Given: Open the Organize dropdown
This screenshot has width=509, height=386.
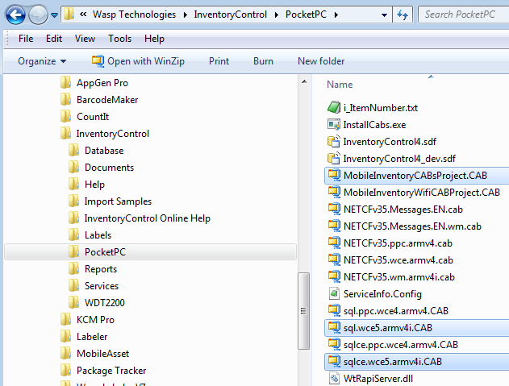Looking at the screenshot, I should click(x=42, y=61).
